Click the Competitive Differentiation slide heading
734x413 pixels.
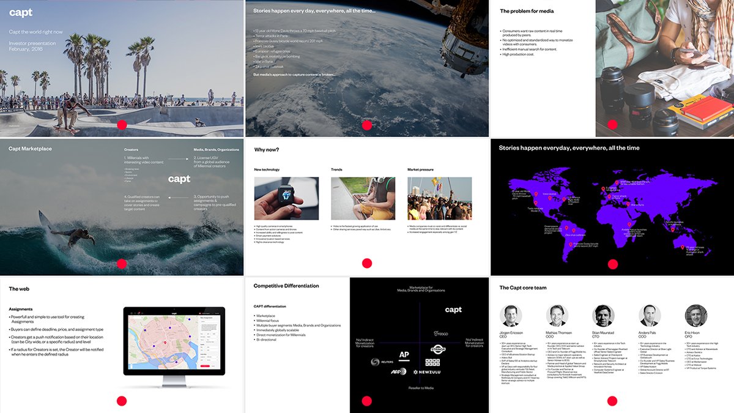point(286,286)
